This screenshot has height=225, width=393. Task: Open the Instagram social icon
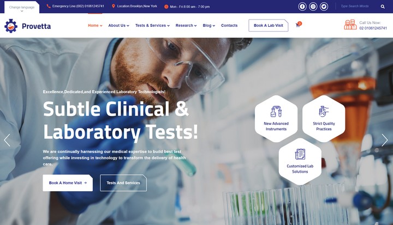click(313, 6)
